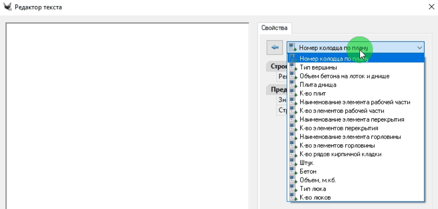Viewport: 438px width, 209px height.
Task: Select 'К-во элементов перекрытия' entry
Action: [339, 128]
